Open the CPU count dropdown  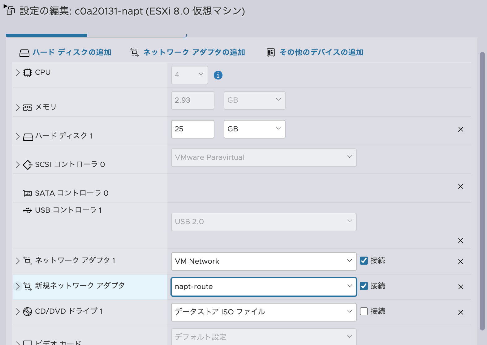click(190, 75)
